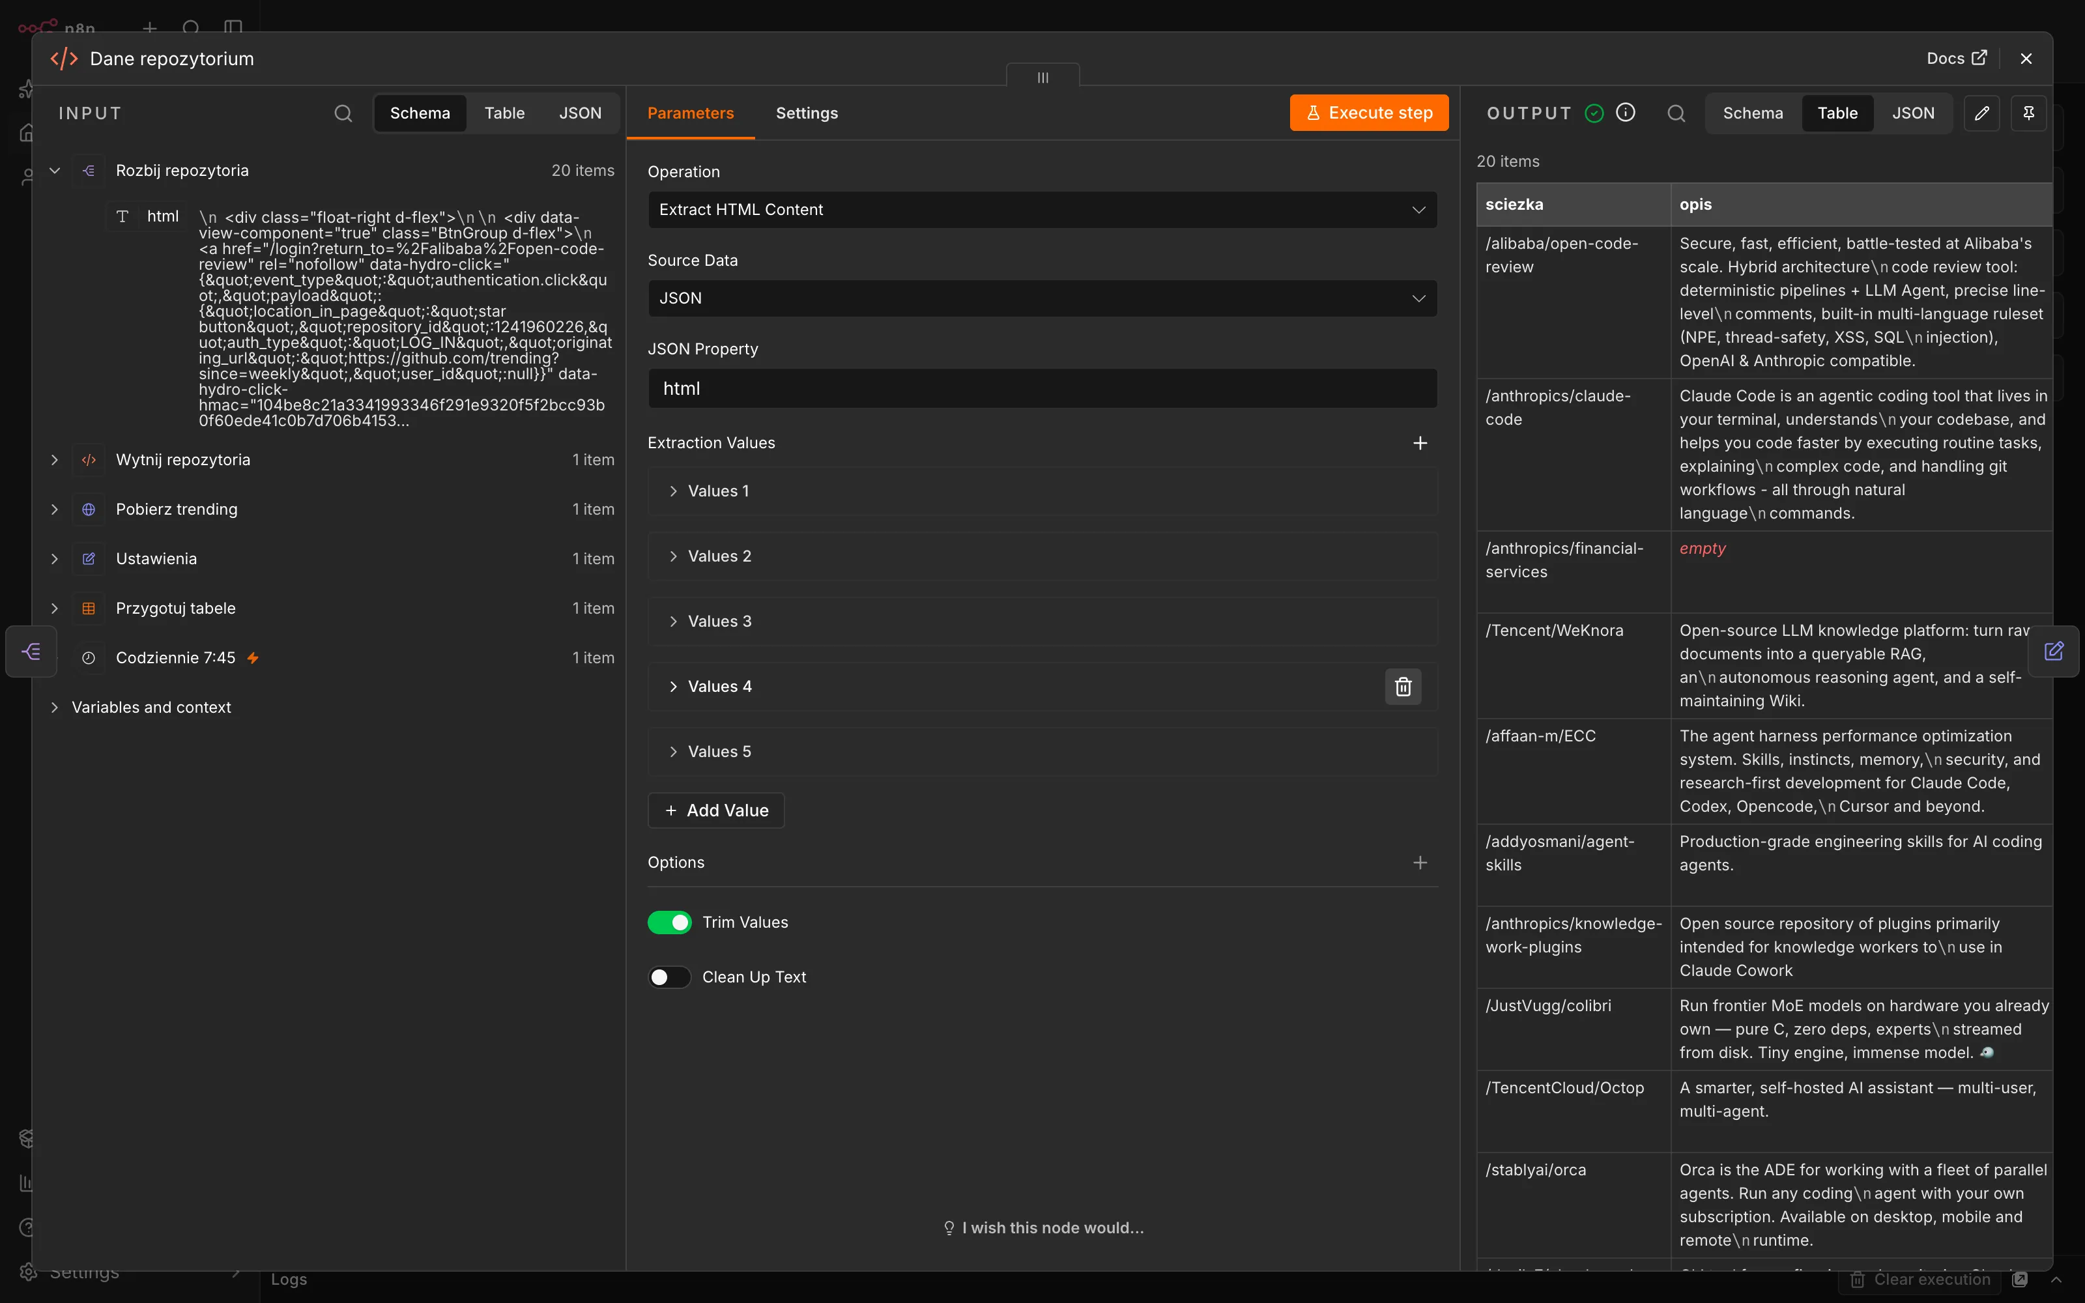
Task: Add an option with the Options plus icon
Action: tap(1420, 863)
